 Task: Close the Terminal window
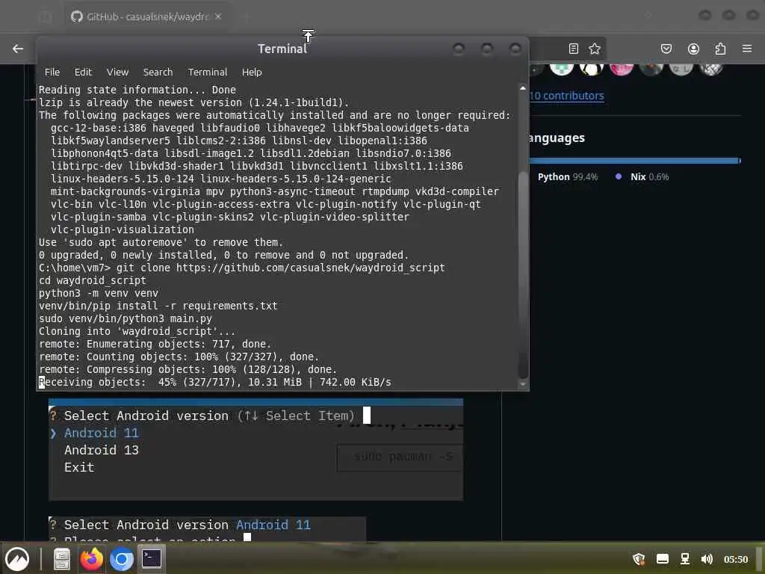[x=515, y=49]
